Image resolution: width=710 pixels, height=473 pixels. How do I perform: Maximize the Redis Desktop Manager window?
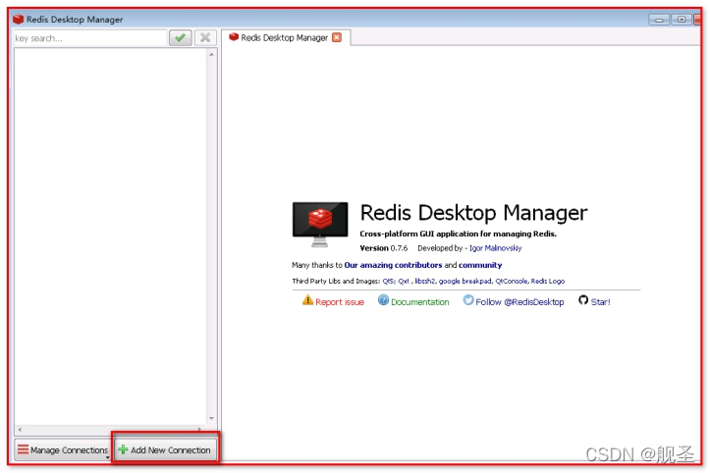click(681, 20)
